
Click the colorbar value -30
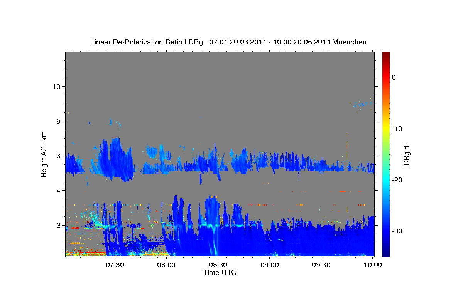tap(397, 231)
